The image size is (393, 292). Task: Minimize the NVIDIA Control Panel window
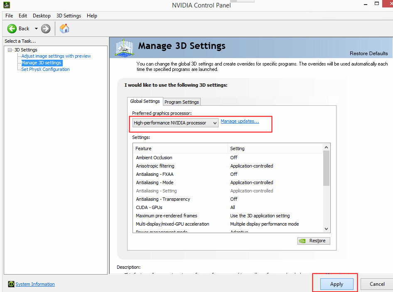[366, 4]
